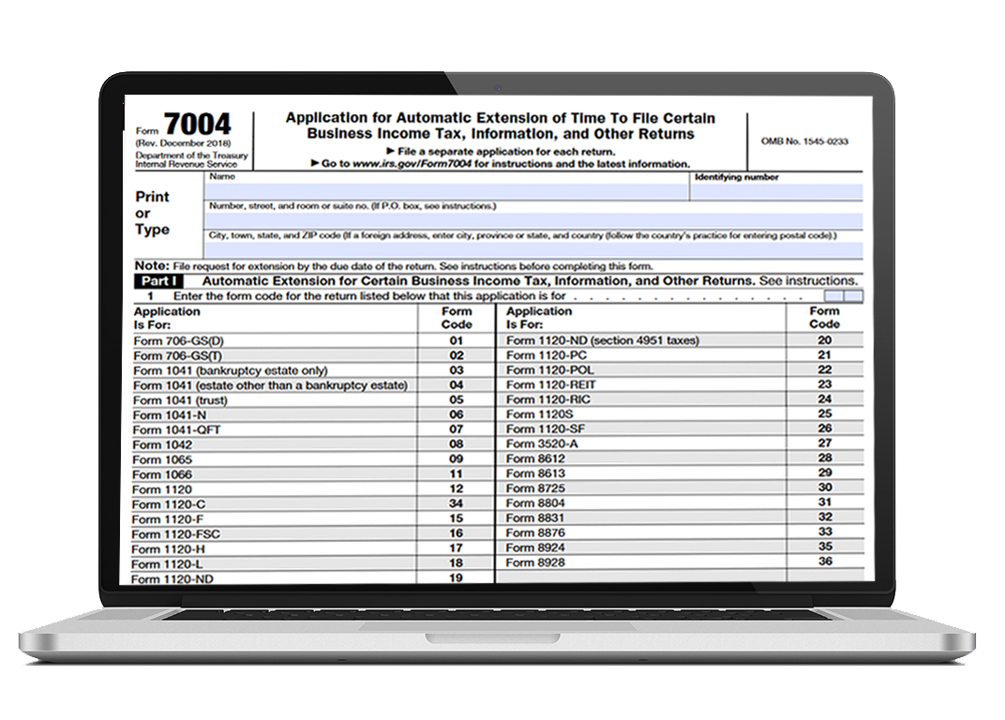Click form code 04
Viewport: 1005px width, 720px height.
click(457, 384)
